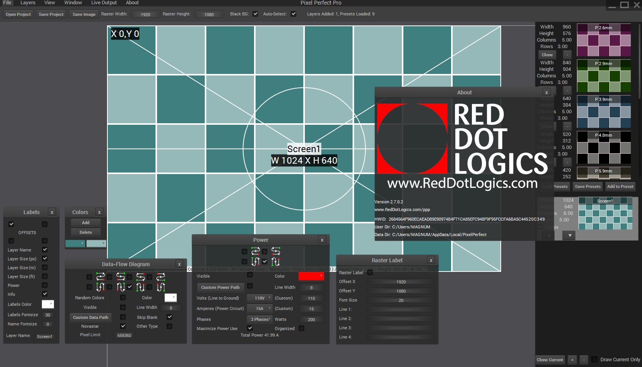Viewport: 642px width, 367px height.
Task: Move layer down with the down-arrow button
Action: coord(570,235)
